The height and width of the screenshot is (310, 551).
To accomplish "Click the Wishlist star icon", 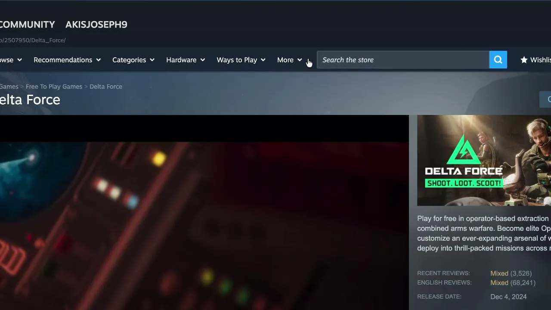I will (x=524, y=60).
